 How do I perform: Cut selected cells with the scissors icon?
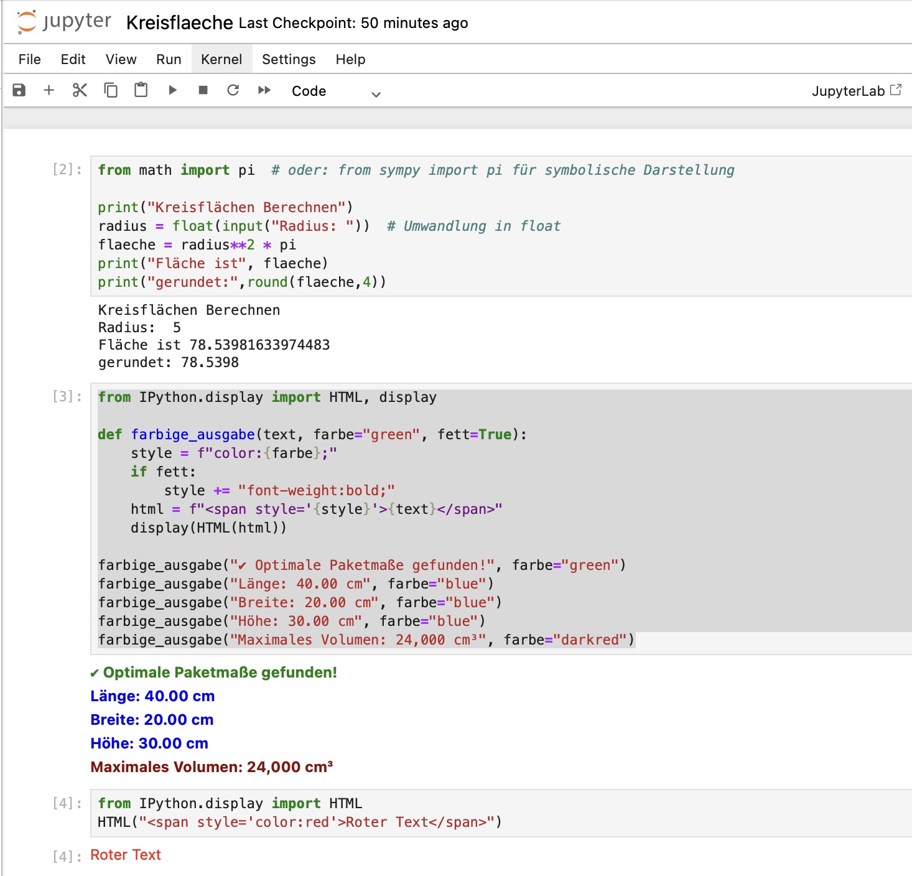click(79, 90)
